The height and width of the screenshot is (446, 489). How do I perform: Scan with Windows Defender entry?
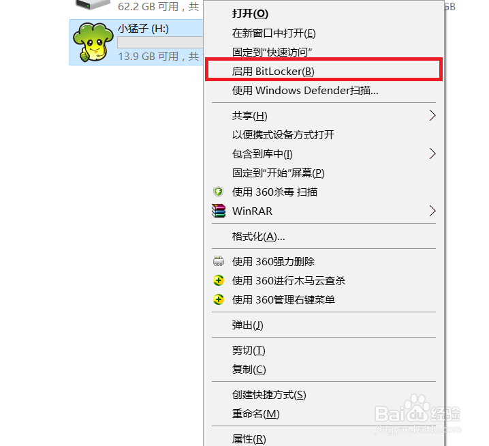pos(324,91)
